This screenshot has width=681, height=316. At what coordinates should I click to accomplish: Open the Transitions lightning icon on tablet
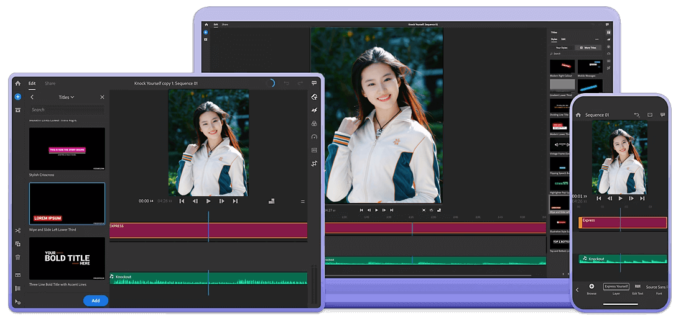click(314, 110)
